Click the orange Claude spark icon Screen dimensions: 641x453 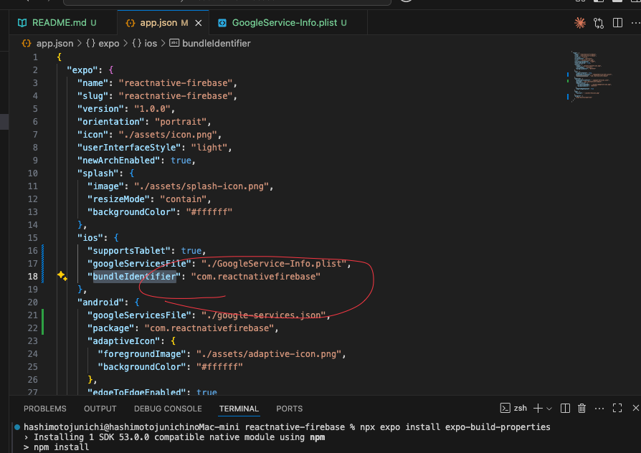coord(579,23)
